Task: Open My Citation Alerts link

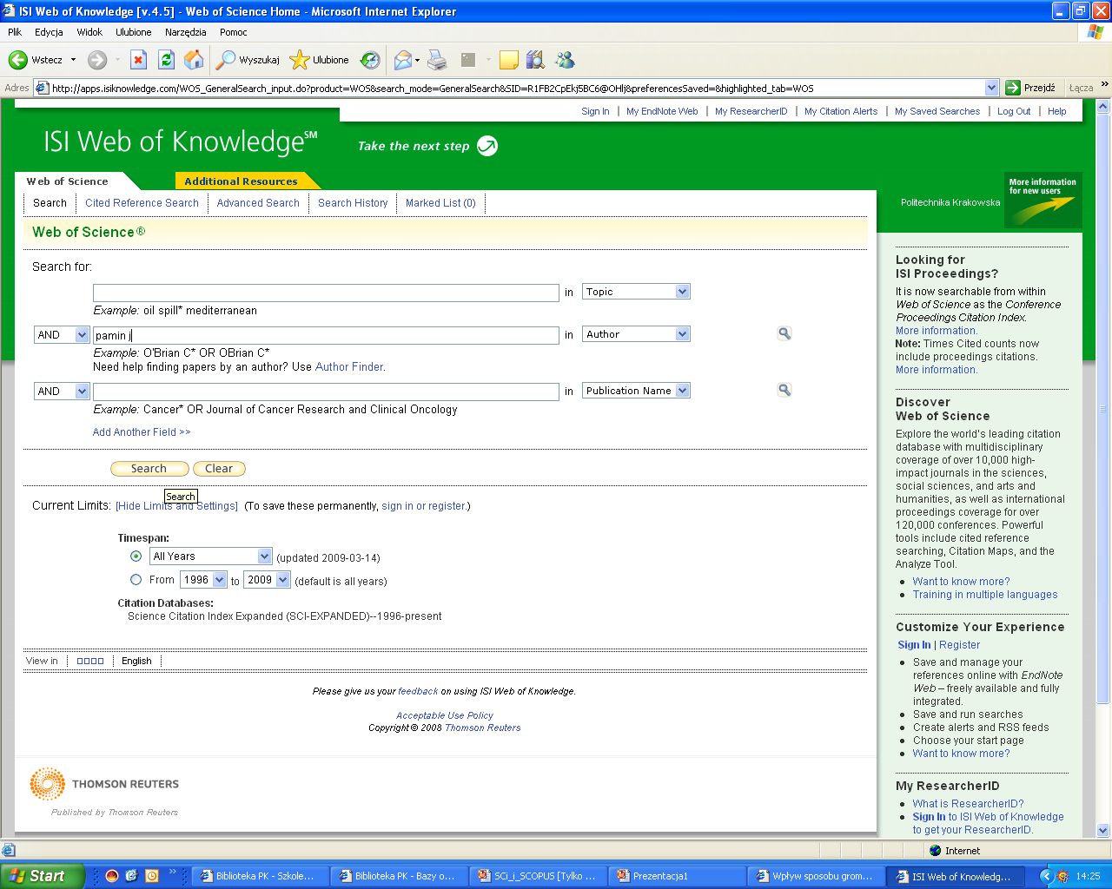Action: 841,111
